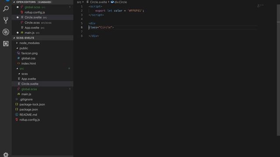Image resolution: width=280 pixels, height=157 pixels.
Task: Click the unsaved dot beside main.js editor
Action: (17, 33)
